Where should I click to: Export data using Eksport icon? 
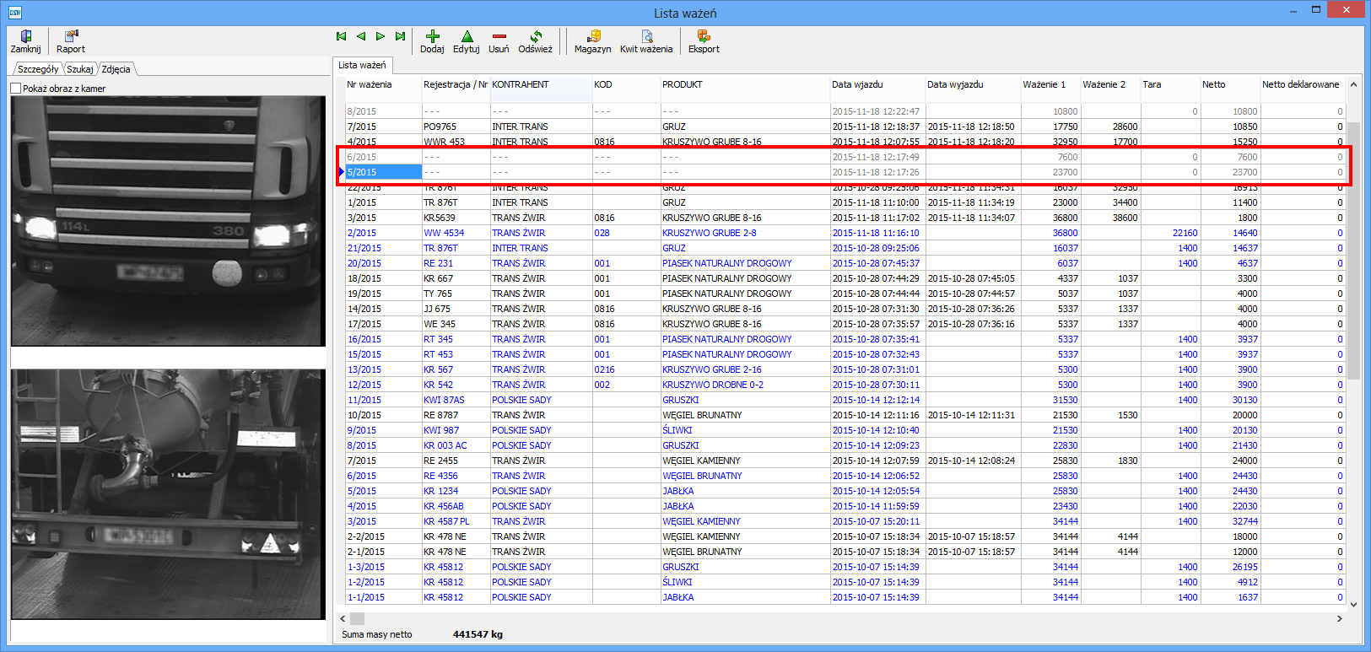pyautogui.click(x=704, y=40)
